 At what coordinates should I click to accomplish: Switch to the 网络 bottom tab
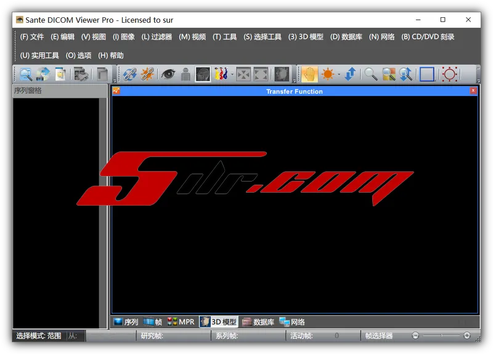click(291, 321)
